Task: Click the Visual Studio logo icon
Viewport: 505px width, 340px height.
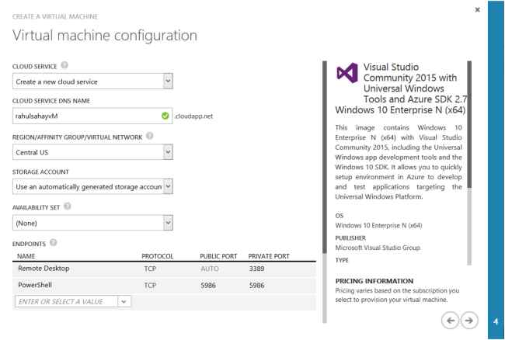Action: pyautogui.click(x=347, y=73)
